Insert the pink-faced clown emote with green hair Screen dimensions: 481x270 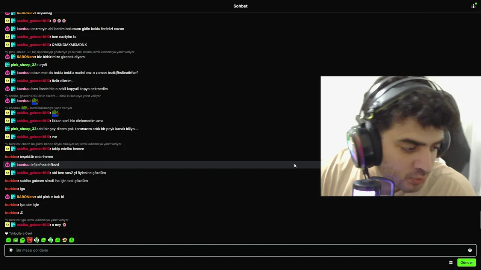(x=36, y=240)
